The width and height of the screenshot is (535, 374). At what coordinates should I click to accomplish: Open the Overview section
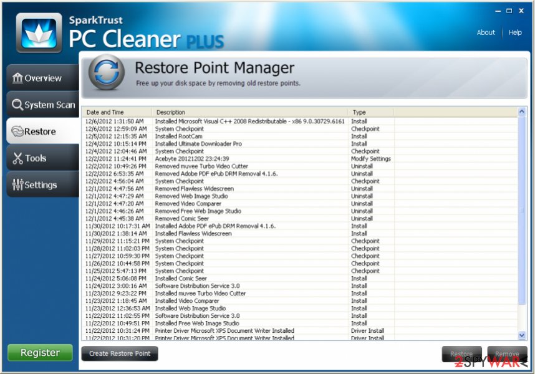42,78
